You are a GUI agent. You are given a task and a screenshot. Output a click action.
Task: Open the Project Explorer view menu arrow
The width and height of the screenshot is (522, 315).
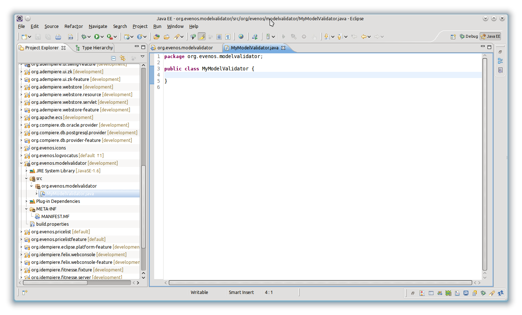tap(143, 57)
